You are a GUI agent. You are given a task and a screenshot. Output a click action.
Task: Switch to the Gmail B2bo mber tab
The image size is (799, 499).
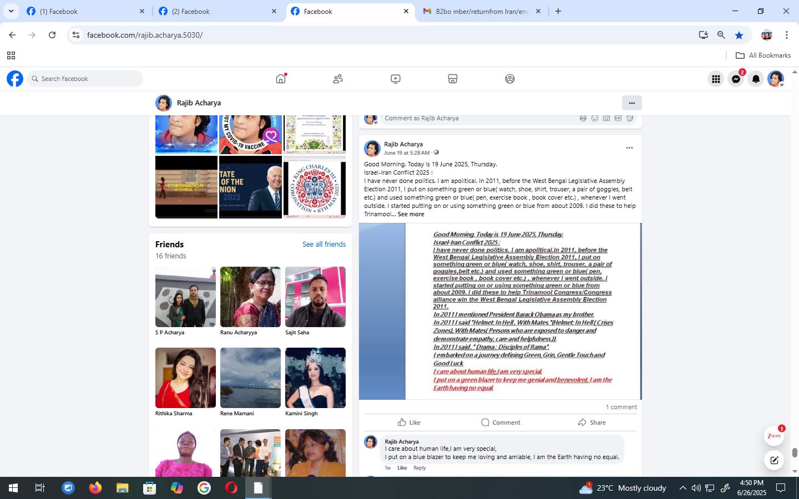482,11
